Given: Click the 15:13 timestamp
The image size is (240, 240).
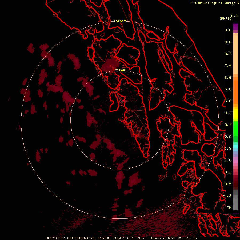Looking at the screenshot, I should (x=191, y=238).
